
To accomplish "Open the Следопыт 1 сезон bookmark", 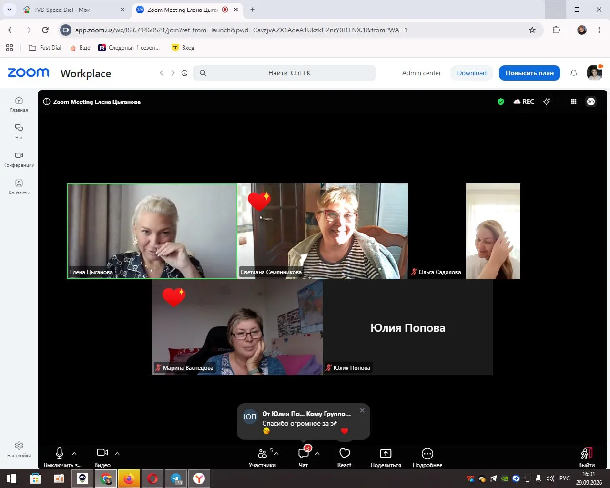I will [x=129, y=48].
